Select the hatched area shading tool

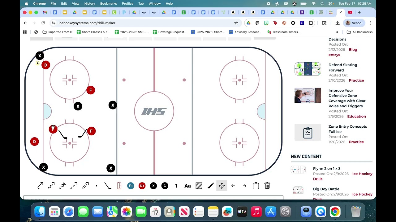point(199,186)
